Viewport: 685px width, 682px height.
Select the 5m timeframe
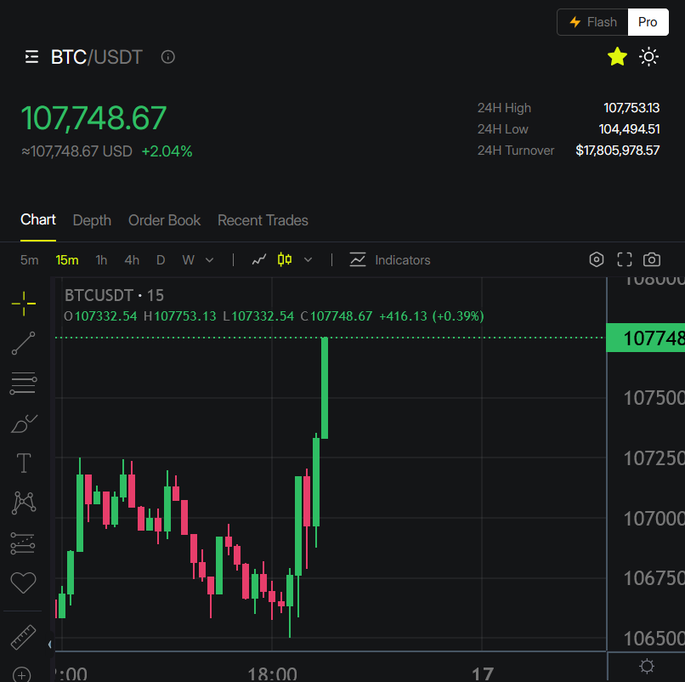tap(29, 260)
